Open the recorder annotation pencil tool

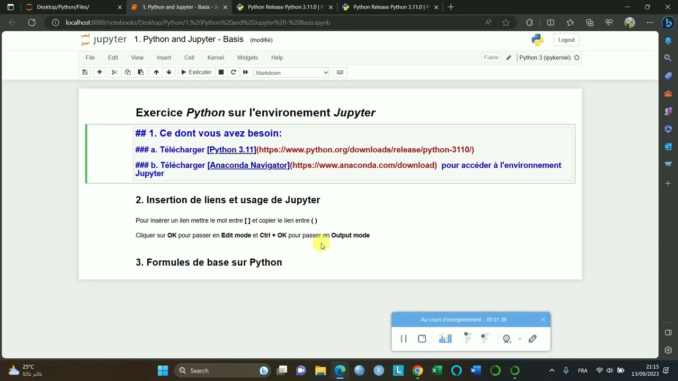tap(533, 339)
